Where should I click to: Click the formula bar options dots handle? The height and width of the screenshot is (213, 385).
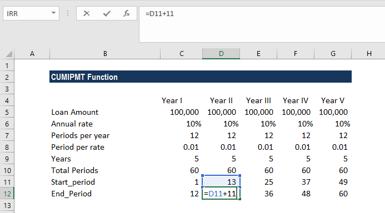point(68,13)
